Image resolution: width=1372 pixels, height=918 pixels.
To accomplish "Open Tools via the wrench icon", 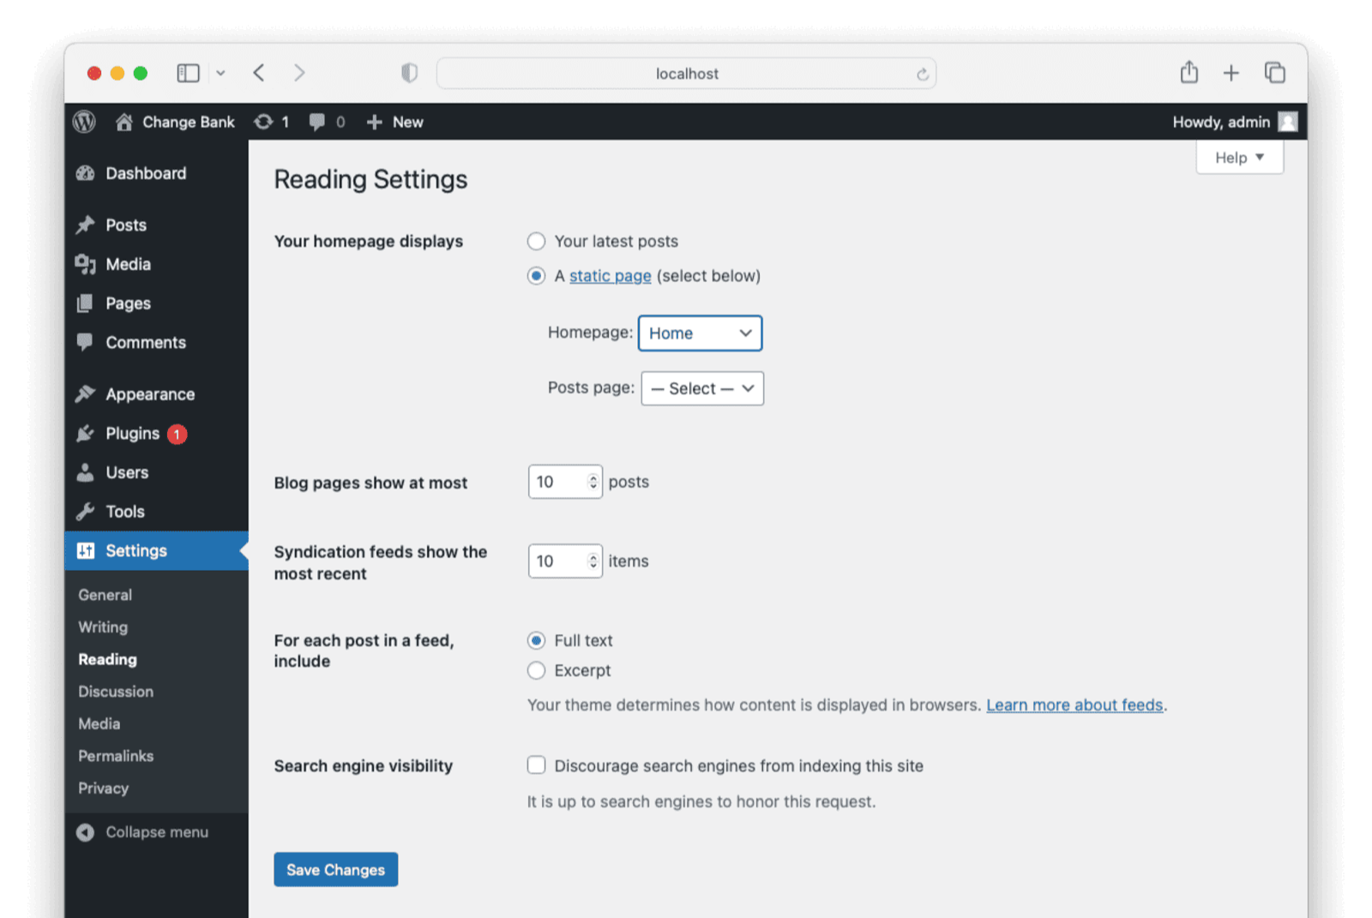I will [86, 511].
